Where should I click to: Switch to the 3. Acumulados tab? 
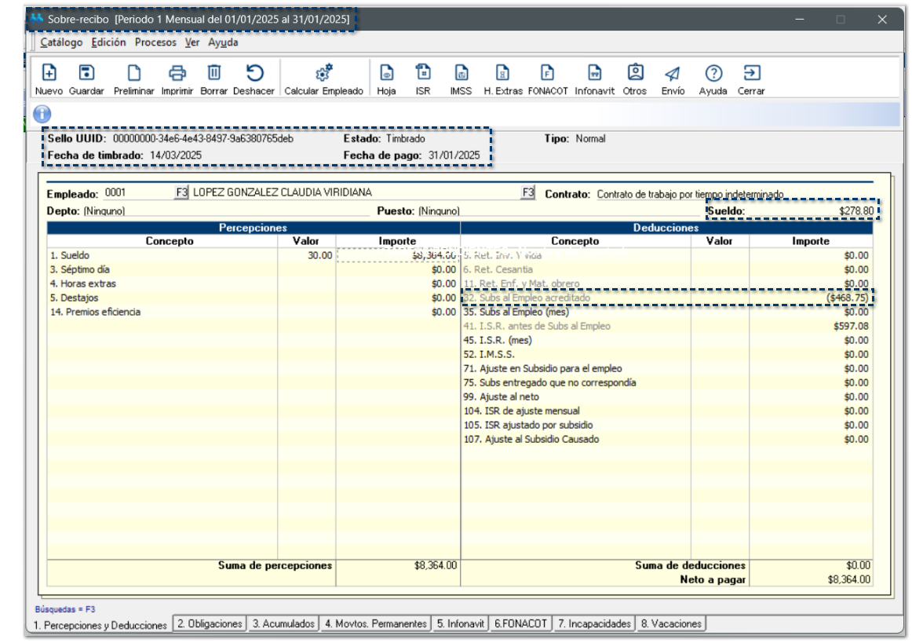[x=283, y=623]
